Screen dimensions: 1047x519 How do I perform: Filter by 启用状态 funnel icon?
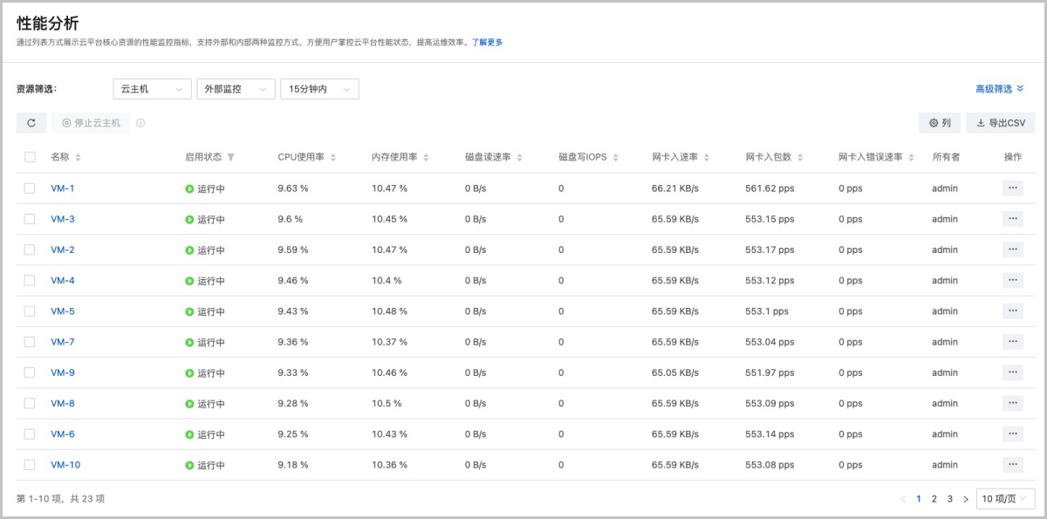tap(231, 158)
